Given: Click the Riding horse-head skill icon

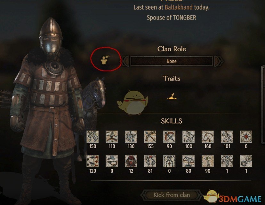Looking at the screenshot, I should click(x=208, y=137).
